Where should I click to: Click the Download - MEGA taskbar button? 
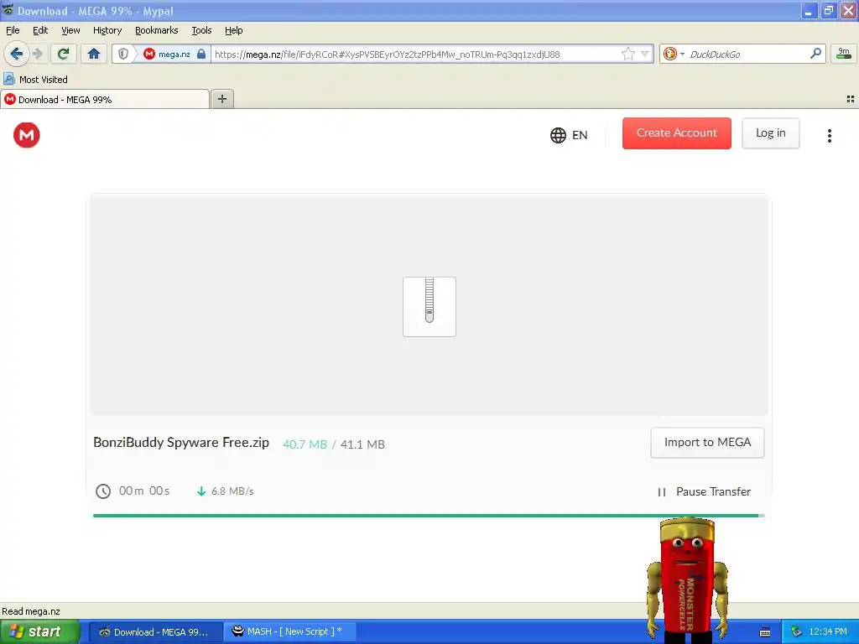(155, 631)
